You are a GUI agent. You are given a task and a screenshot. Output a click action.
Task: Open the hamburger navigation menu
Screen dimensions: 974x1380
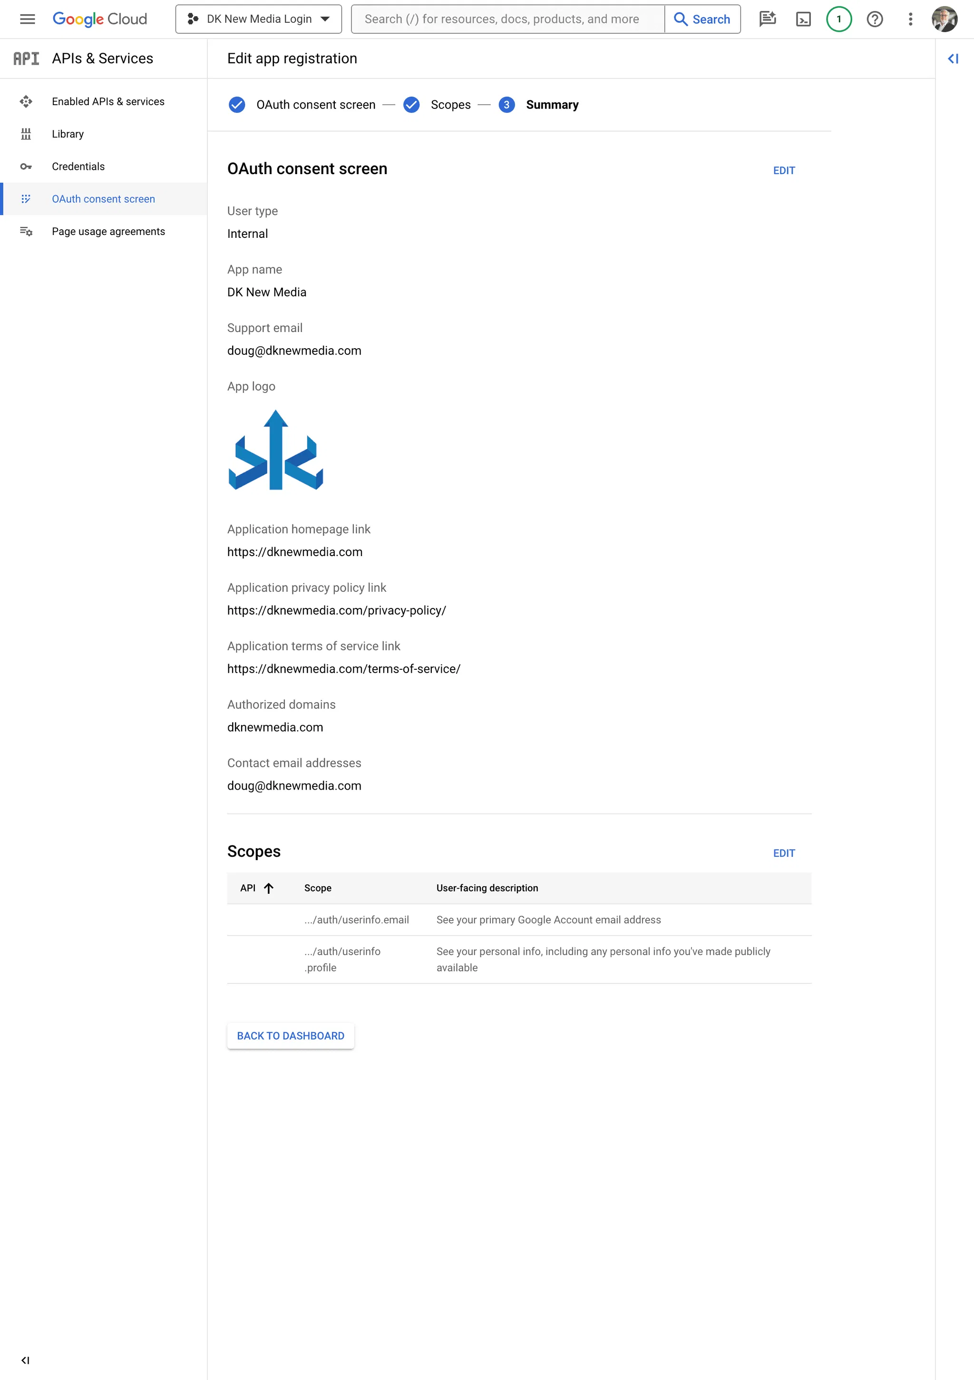[28, 19]
